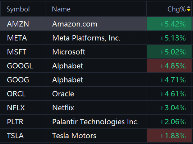Click Netflix's +3.04% change value
Image resolution: width=193 pixels, height=144 pixels.
173,108
